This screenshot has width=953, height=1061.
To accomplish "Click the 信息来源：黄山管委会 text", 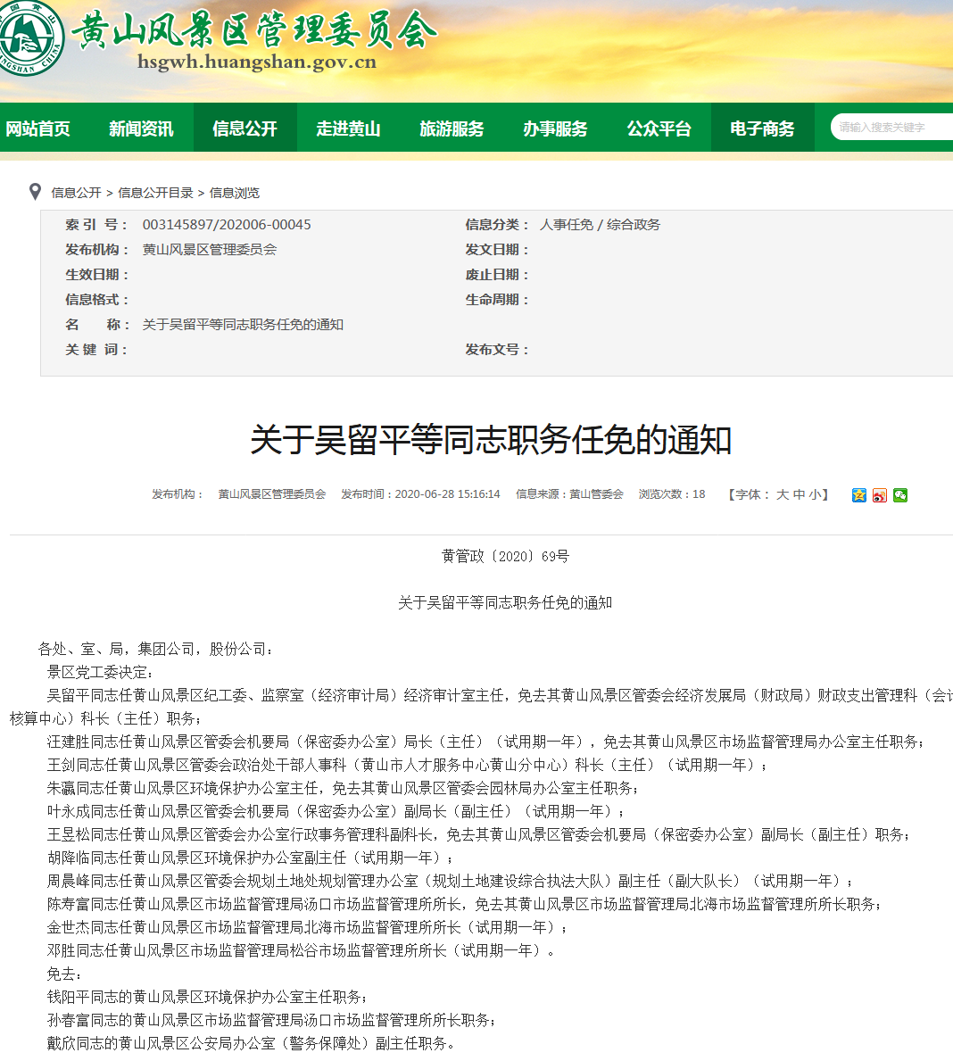I will (569, 494).
